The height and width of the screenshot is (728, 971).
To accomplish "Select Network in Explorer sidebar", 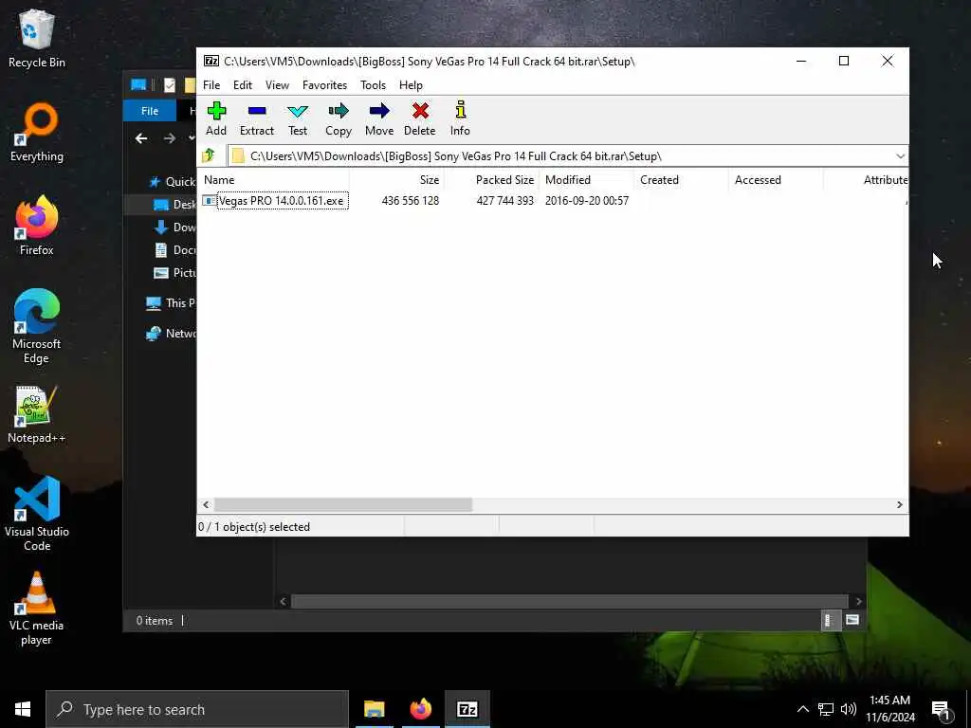I will point(171,333).
